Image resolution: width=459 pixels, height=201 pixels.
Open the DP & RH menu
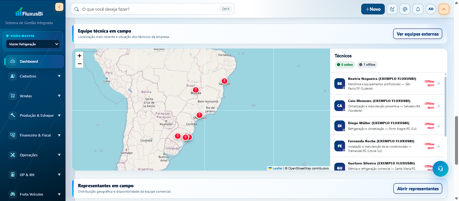tap(35, 175)
